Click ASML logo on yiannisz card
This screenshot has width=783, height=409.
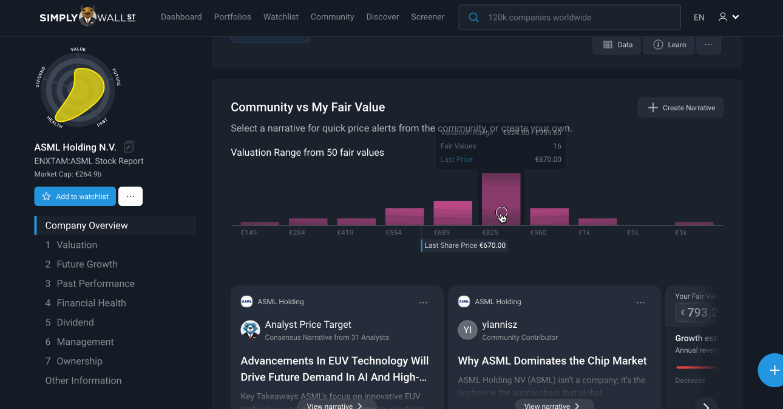pyautogui.click(x=464, y=302)
